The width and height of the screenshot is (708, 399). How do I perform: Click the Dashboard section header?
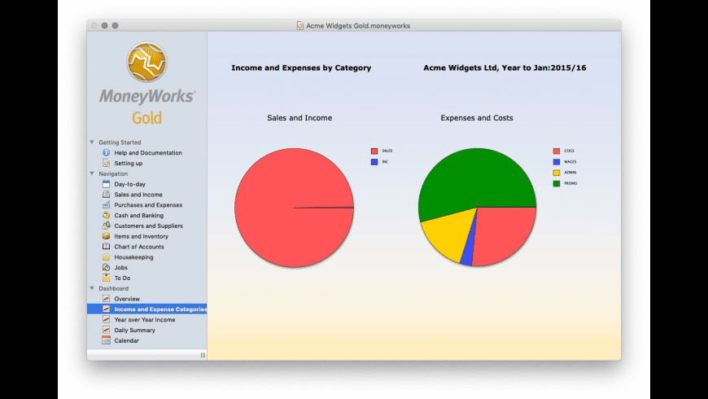(x=114, y=288)
